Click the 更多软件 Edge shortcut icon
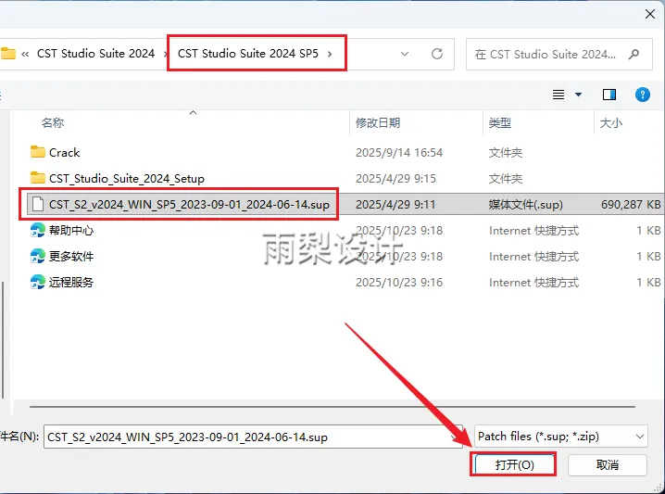The width and height of the screenshot is (665, 494). coord(37,256)
